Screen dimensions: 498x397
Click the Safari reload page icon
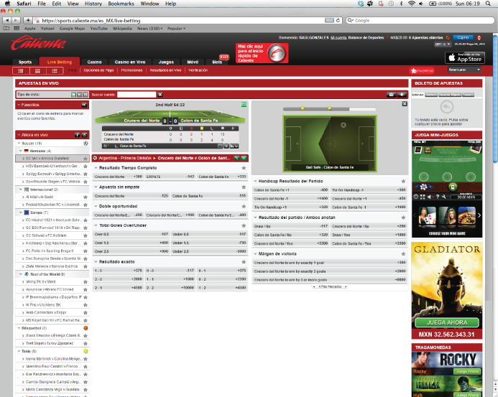[338, 20]
